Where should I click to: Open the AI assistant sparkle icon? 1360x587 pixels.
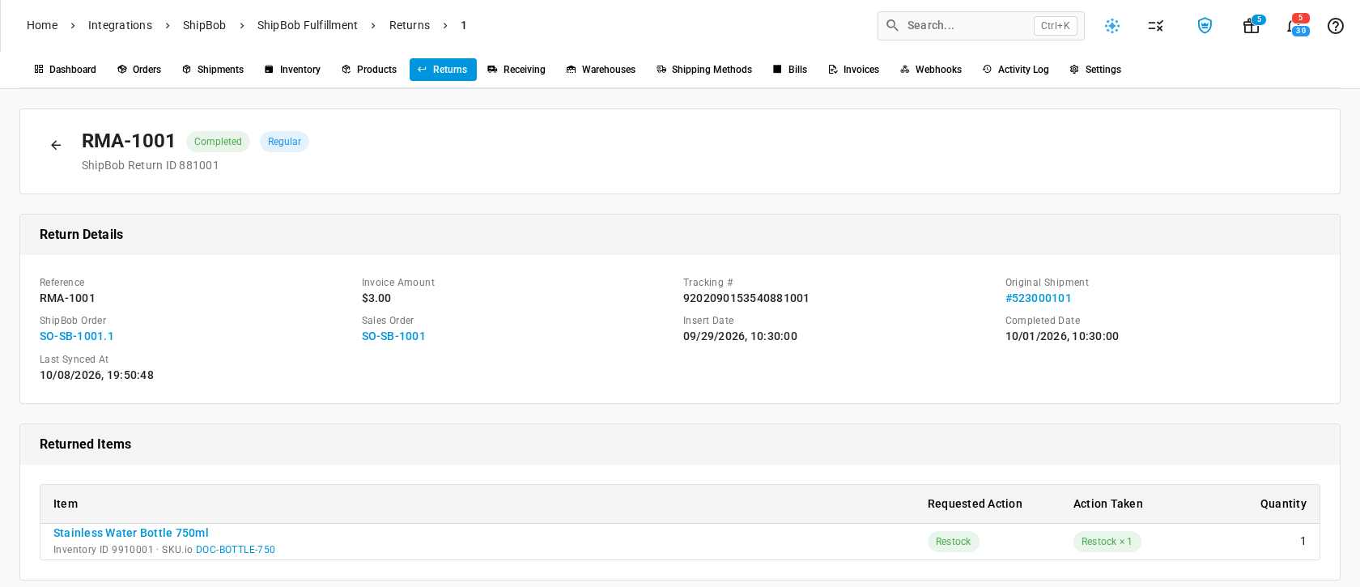[x=1112, y=26]
